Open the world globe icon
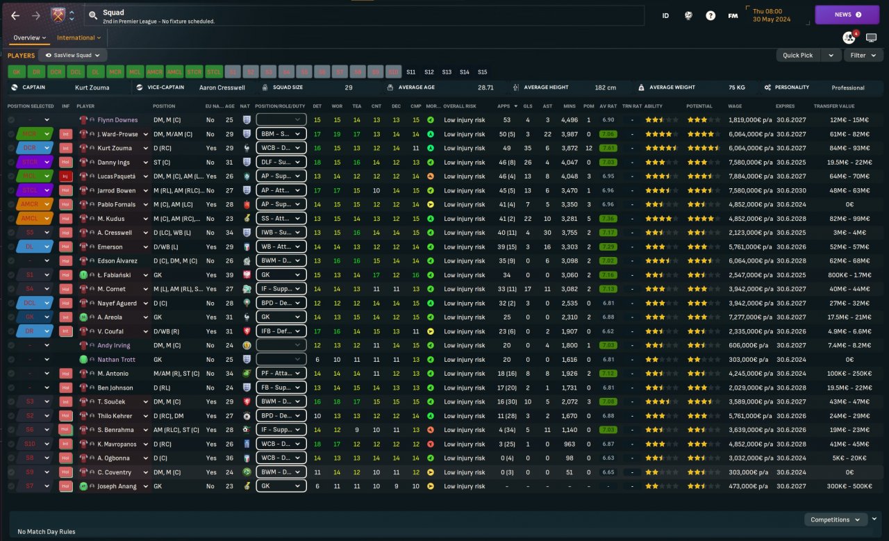The image size is (889, 541). 688,15
